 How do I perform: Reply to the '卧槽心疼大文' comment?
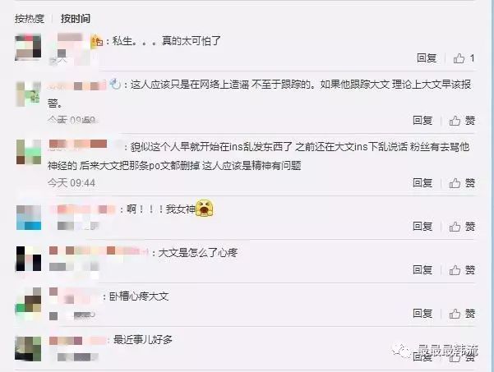pyautogui.click(x=422, y=314)
